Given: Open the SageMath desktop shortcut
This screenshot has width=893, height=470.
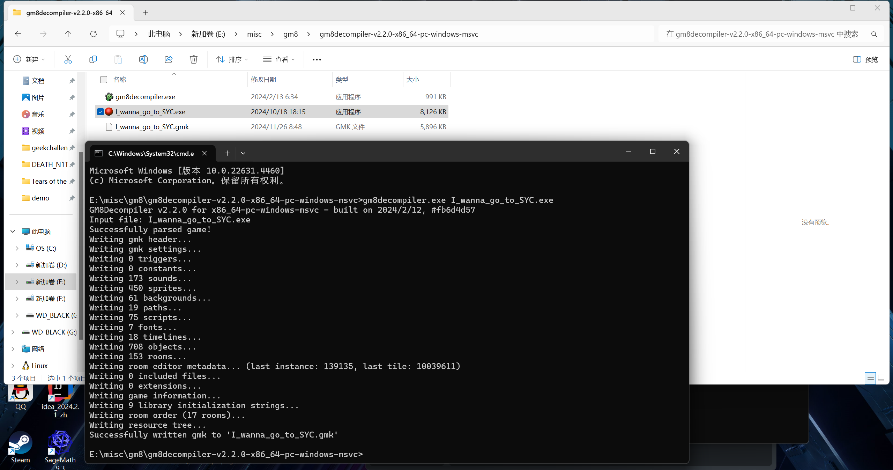Looking at the screenshot, I should 60,449.
